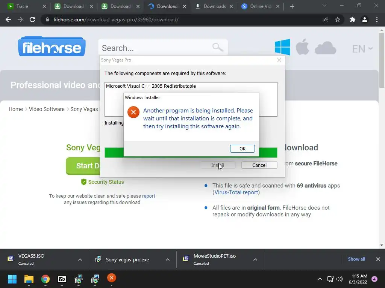The width and height of the screenshot is (385, 288).
Task: Open the second installer icon in the taskbar
Action: point(95,279)
